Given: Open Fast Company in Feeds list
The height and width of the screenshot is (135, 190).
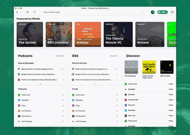Looking at the screenshot, I should pyautogui.click(x=95, y=121).
